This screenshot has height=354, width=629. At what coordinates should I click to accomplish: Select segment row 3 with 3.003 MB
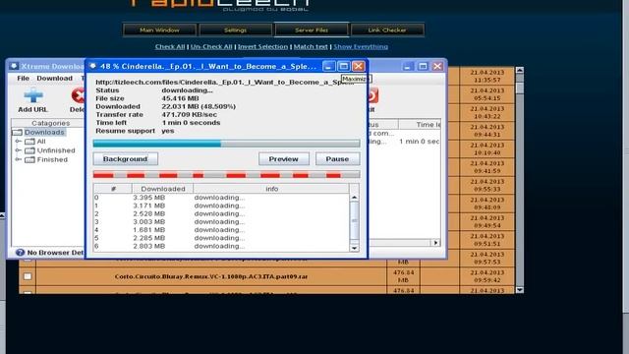221,221
